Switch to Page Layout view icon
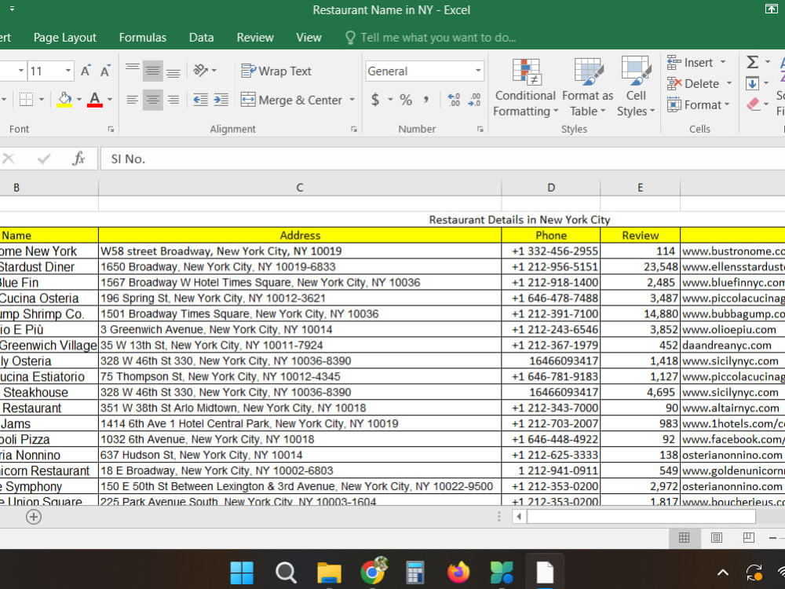 coord(717,538)
